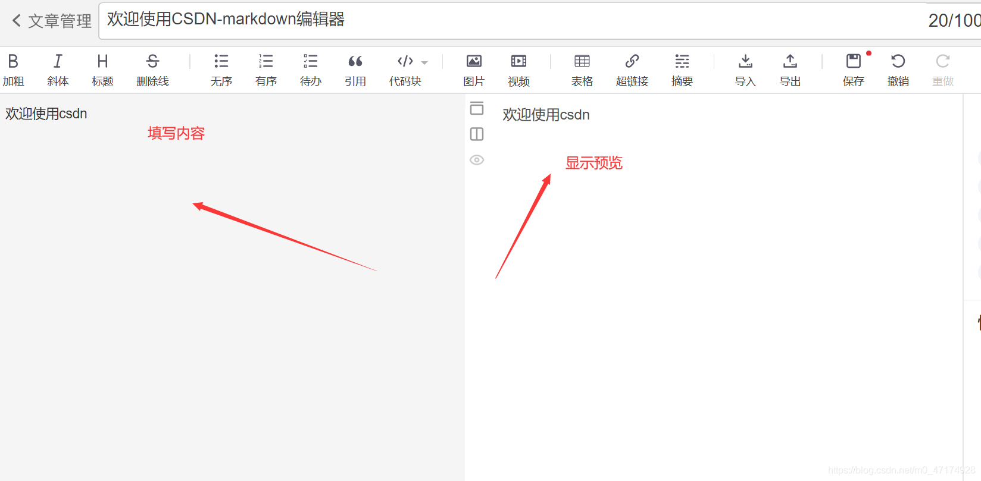Go back to 文章管理
This screenshot has width=981, height=481.
51,21
